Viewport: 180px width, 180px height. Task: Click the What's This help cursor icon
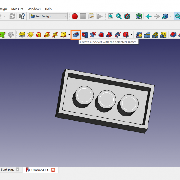pyautogui.click(x=22, y=16)
